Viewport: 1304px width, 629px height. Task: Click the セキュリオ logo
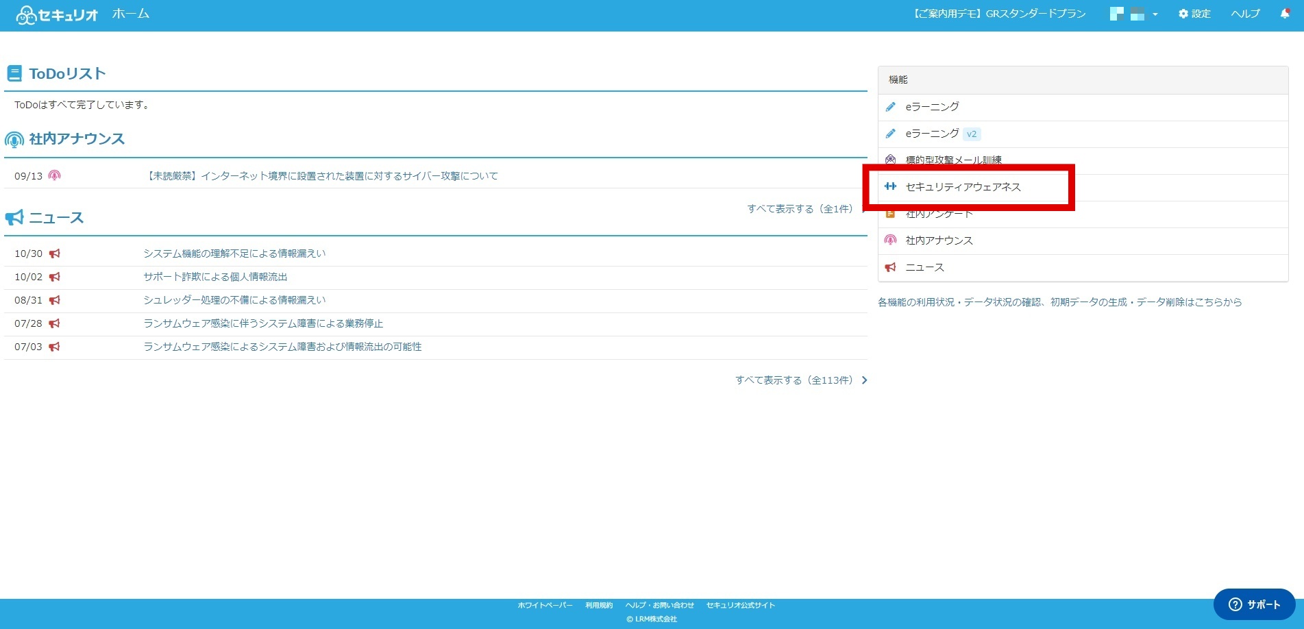tap(57, 14)
